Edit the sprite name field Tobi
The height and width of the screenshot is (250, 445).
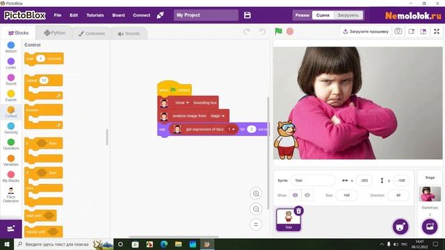click(313, 181)
